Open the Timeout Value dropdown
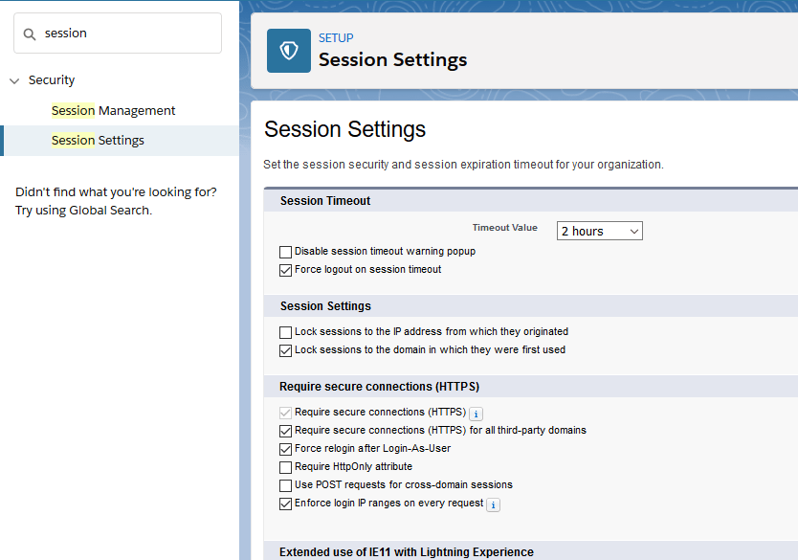Viewport: 798px width, 560px height. [x=599, y=231]
